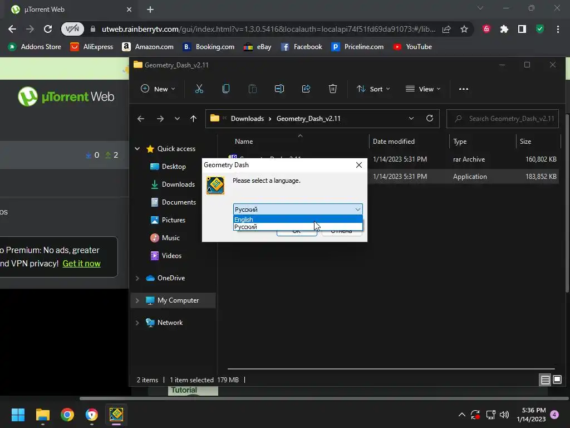Open recent locations chevron in Explorer
The width and height of the screenshot is (570, 428).
click(177, 119)
